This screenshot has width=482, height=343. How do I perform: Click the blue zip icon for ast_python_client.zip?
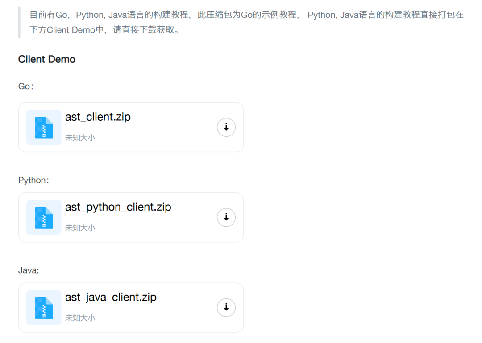(x=44, y=217)
